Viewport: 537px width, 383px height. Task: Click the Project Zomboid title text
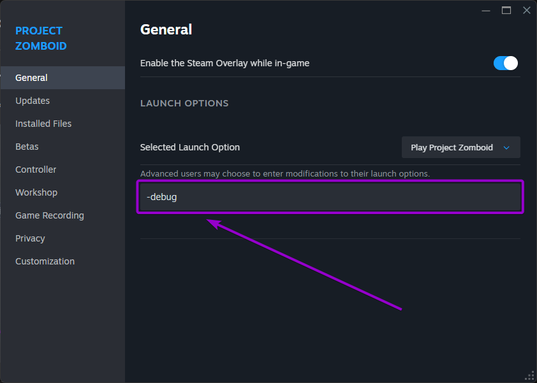coord(41,38)
